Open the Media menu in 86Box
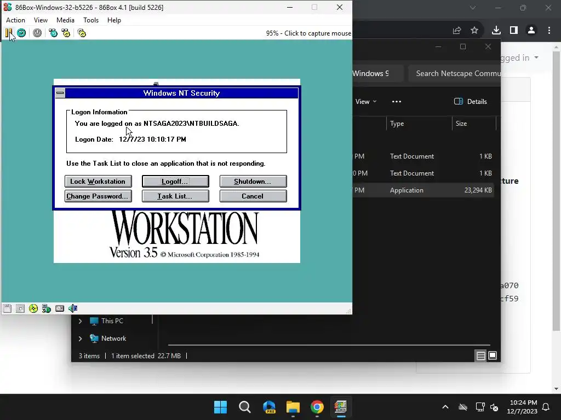The width and height of the screenshot is (561, 420). pyautogui.click(x=65, y=20)
